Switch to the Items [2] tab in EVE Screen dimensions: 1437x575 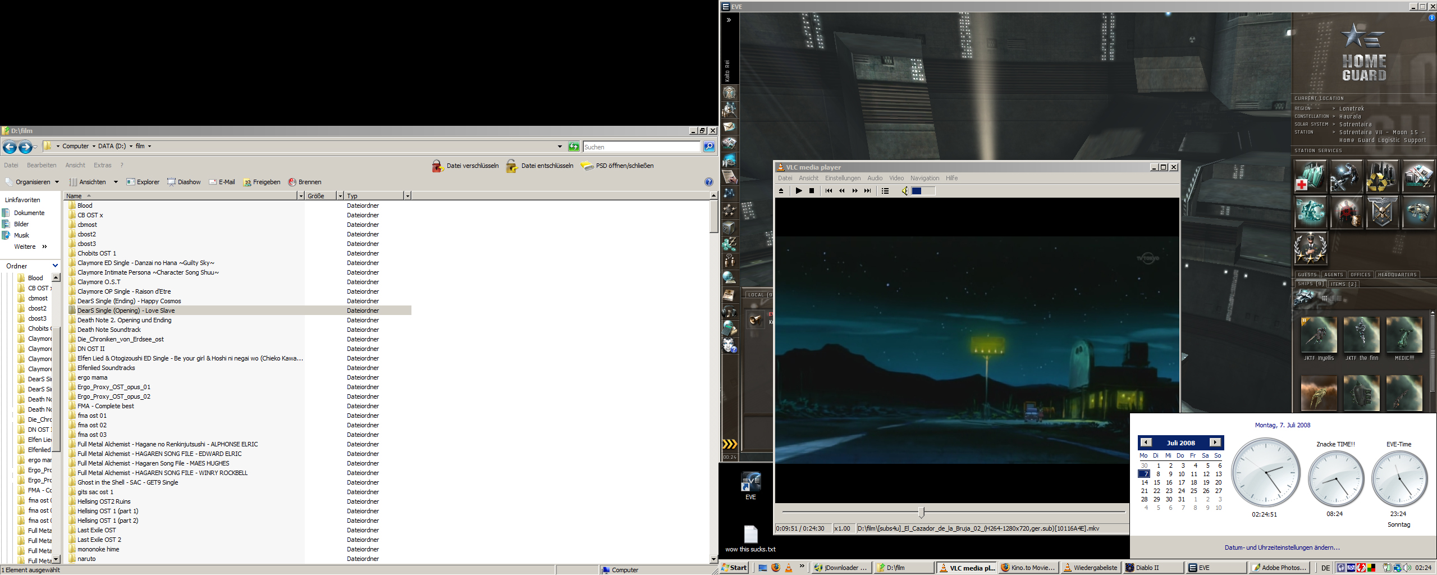(x=1344, y=284)
